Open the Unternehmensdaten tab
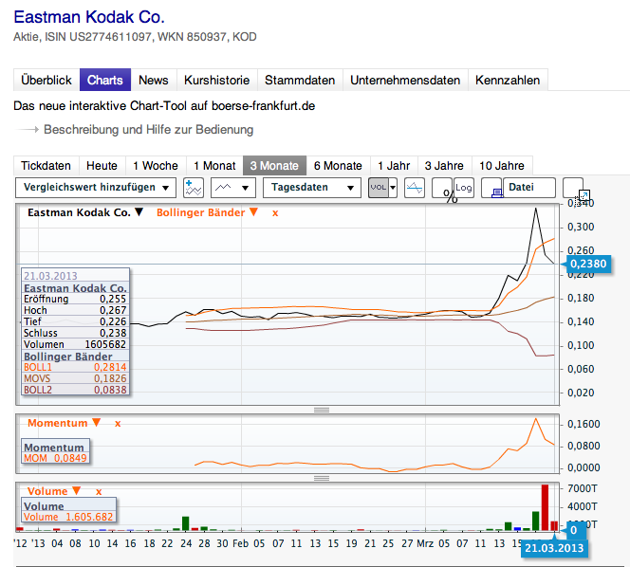Screen dimensions: 630x567 405,80
